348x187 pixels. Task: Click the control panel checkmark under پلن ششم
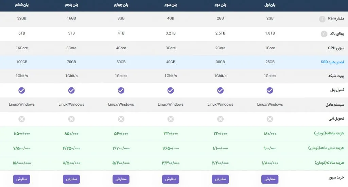pyautogui.click(x=21, y=90)
